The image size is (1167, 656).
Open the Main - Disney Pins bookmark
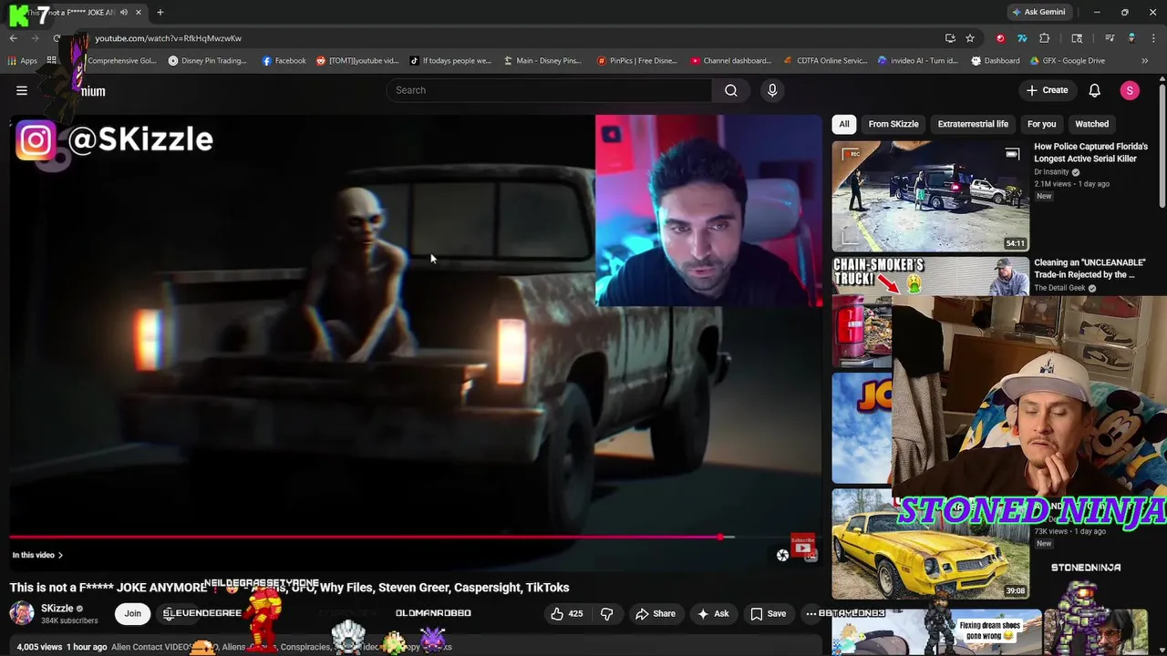(542, 61)
